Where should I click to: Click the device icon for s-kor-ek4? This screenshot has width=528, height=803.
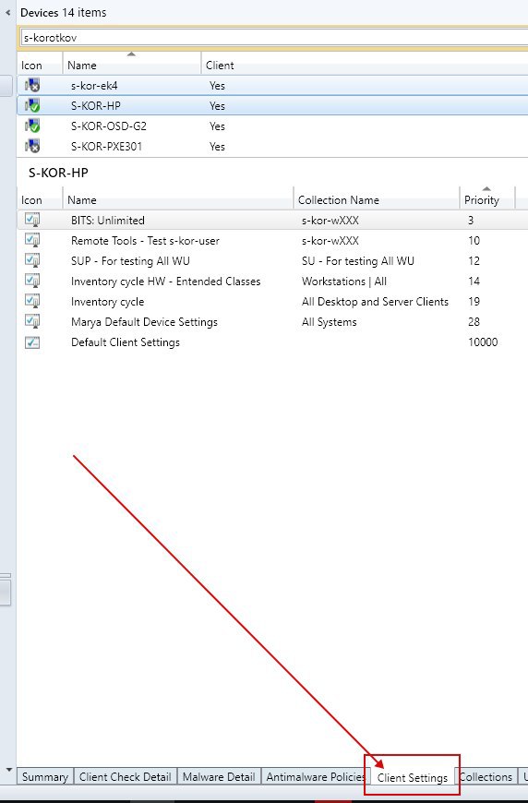click(32, 85)
